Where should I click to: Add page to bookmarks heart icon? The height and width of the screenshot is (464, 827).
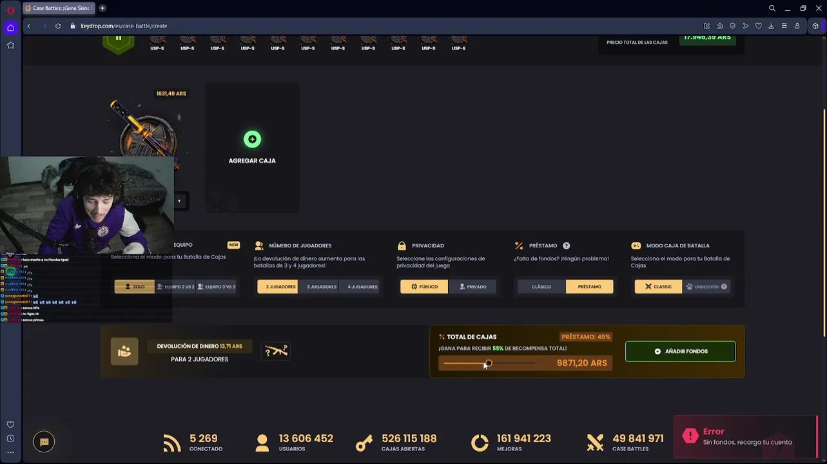click(758, 26)
